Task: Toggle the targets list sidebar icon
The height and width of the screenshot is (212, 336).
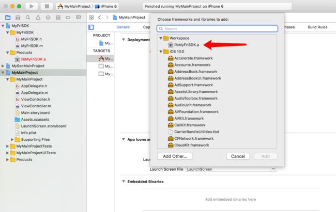Action: coord(91,27)
